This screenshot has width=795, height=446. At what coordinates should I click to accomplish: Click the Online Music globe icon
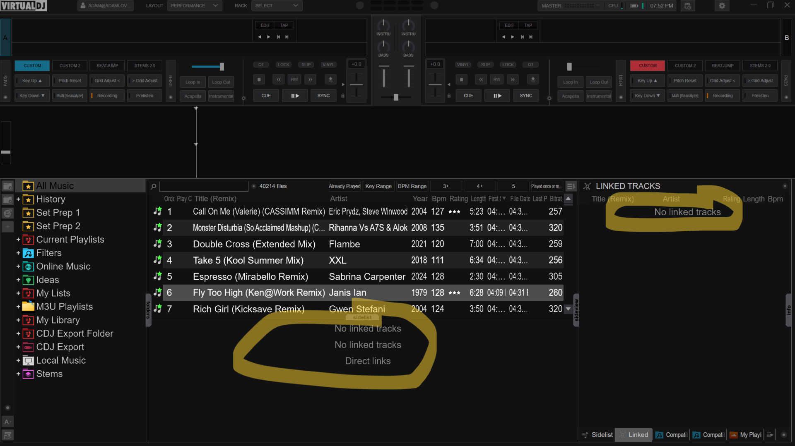pos(28,267)
